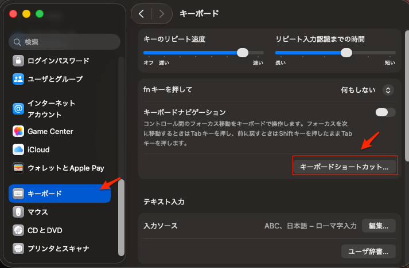Click the fnキーを押して label
This screenshot has width=409, height=268.
pos(168,89)
